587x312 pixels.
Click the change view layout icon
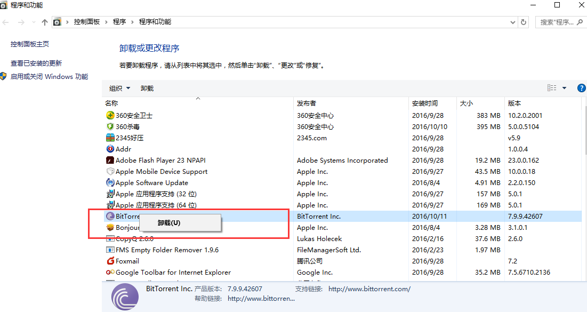pos(552,87)
